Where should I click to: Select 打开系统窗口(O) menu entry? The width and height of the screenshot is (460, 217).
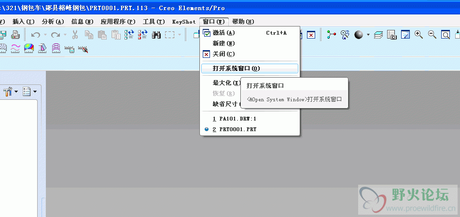(250, 68)
